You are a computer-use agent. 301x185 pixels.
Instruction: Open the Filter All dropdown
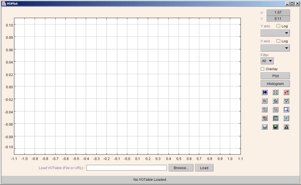[267, 61]
